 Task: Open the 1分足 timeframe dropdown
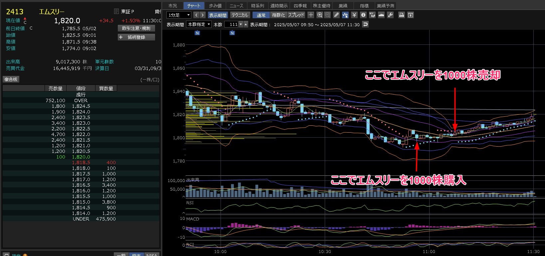point(179,15)
